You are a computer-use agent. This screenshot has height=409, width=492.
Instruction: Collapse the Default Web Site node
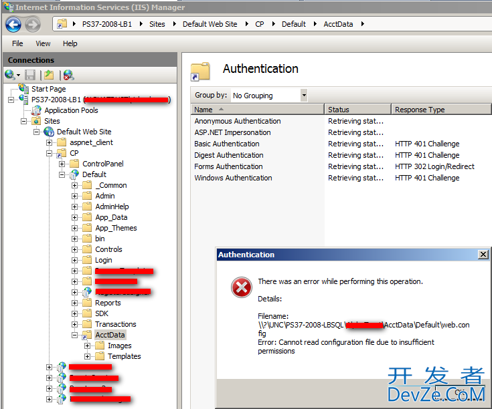37,132
